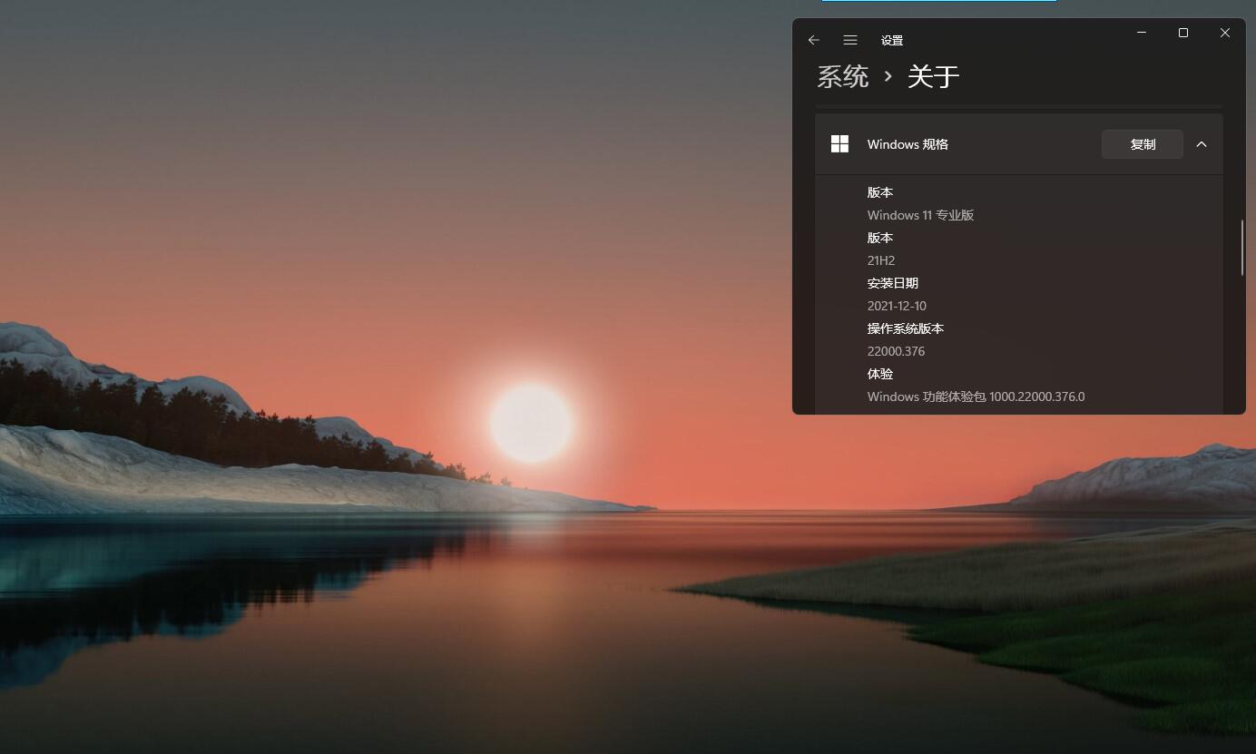The image size is (1256, 754).
Task: Click the install date 2021-12-10
Action: coord(897,306)
